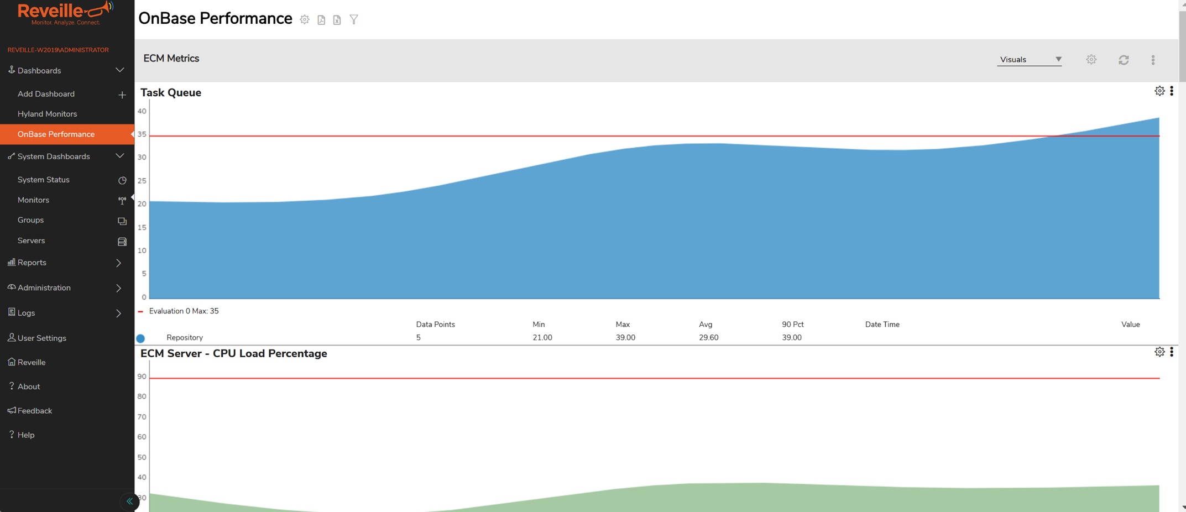Export the dashboard to Excel
The image size is (1186, 512).
(337, 19)
